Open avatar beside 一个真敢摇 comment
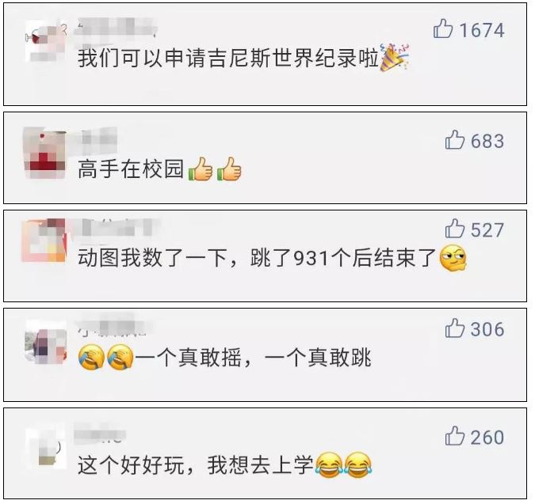The image size is (535, 504). (x=46, y=342)
